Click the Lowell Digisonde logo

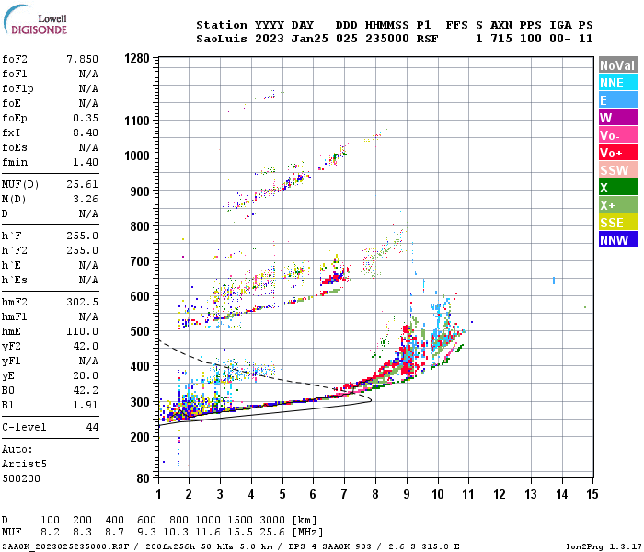point(35,20)
